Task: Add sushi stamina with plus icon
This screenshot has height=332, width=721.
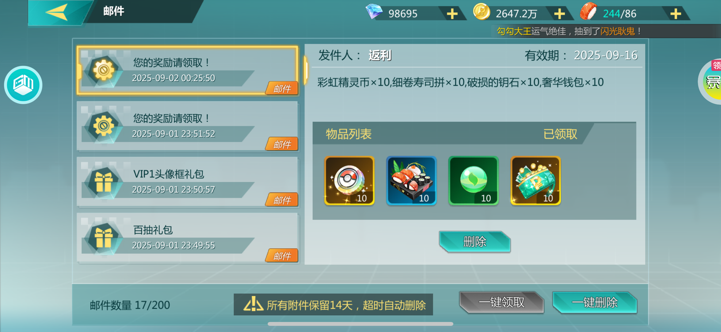Action: (675, 13)
